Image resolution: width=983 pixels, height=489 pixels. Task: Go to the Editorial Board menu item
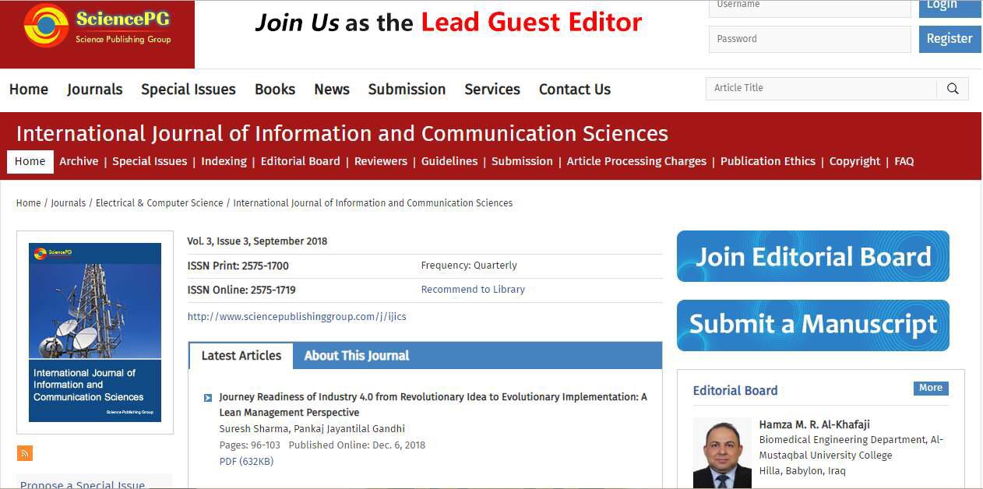click(300, 161)
